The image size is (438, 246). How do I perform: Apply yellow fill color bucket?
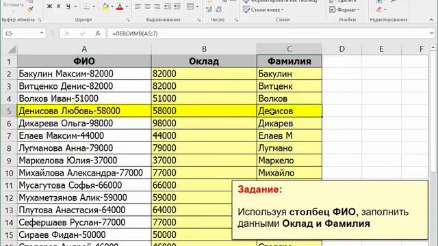[x=105, y=6]
